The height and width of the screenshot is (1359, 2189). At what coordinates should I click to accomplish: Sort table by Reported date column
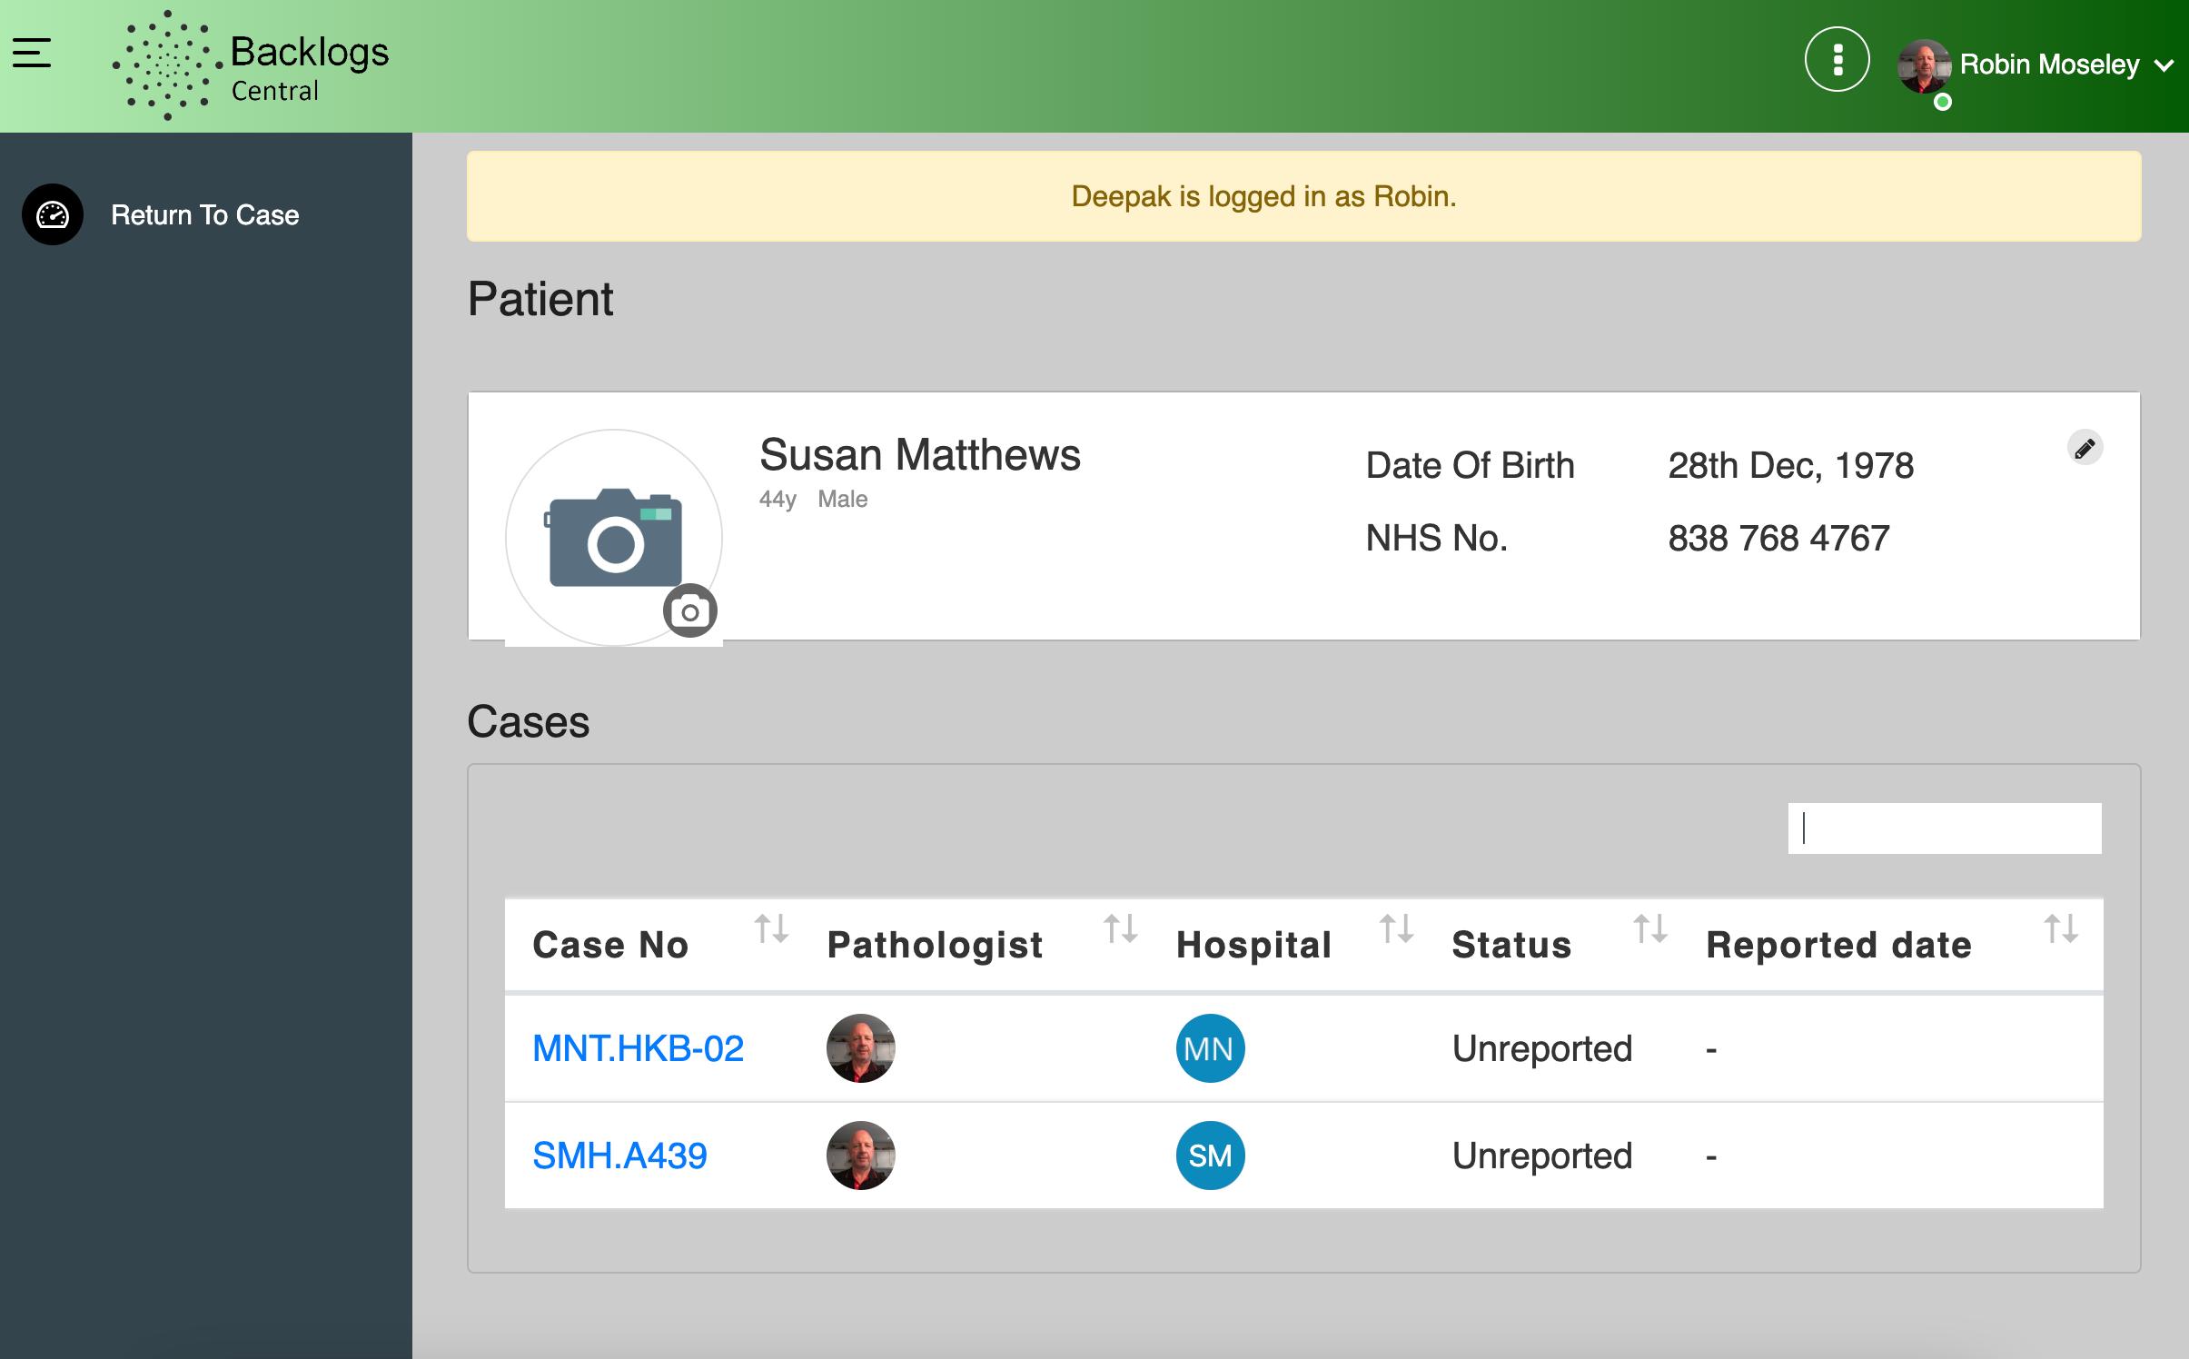(x=2060, y=929)
